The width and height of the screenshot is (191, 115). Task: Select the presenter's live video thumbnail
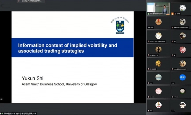pyautogui.click(x=159, y=9)
